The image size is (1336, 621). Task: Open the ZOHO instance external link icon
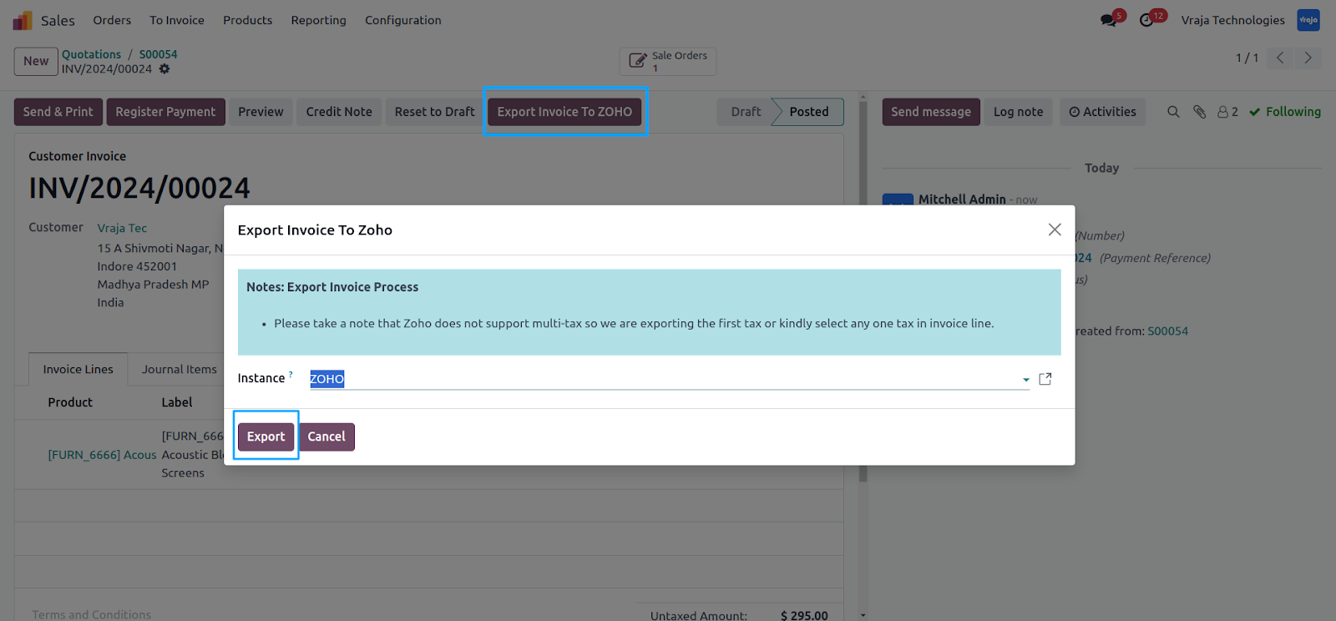coord(1045,379)
